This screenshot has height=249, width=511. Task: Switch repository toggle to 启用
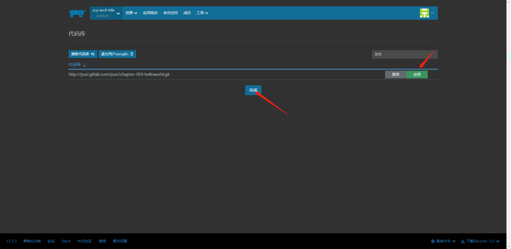pos(417,74)
